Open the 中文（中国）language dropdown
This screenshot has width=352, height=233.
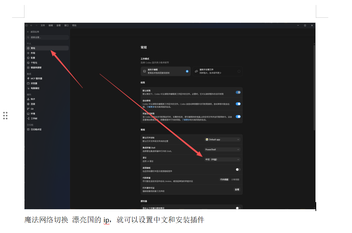pos(222,160)
